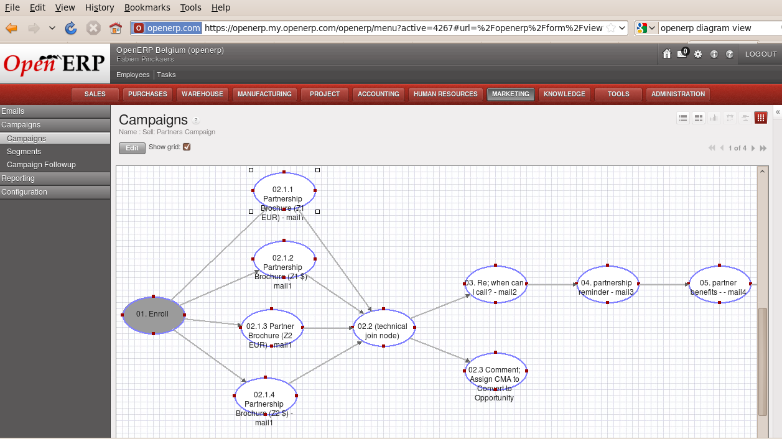
Task: Click the Logout link
Action: point(761,54)
